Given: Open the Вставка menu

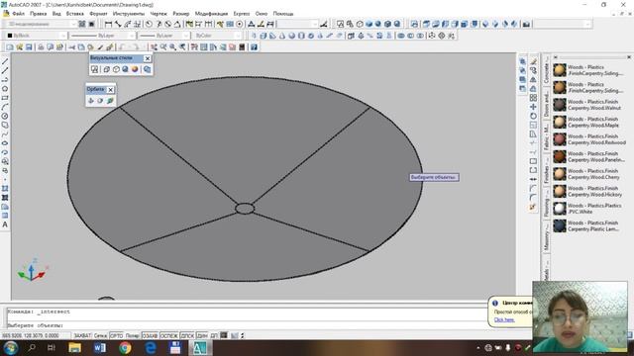Looking at the screenshot, I should 75,14.
